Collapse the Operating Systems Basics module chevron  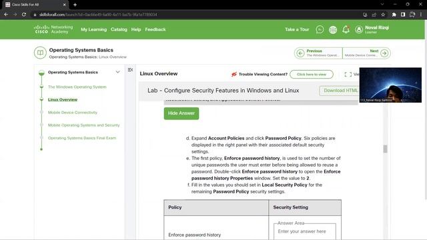pos(117,72)
